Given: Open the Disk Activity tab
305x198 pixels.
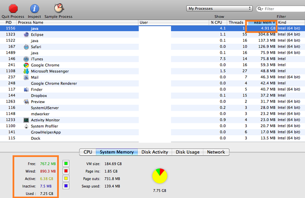Looking at the screenshot, I should (154, 152).
